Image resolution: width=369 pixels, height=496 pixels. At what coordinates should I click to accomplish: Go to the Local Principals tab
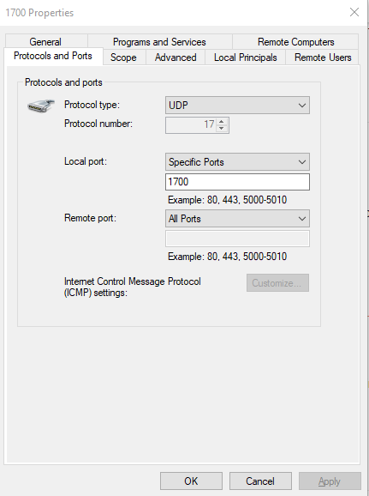[245, 57]
